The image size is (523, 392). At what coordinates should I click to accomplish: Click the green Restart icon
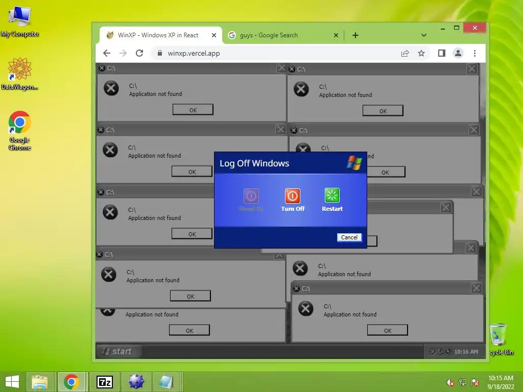coord(332,195)
